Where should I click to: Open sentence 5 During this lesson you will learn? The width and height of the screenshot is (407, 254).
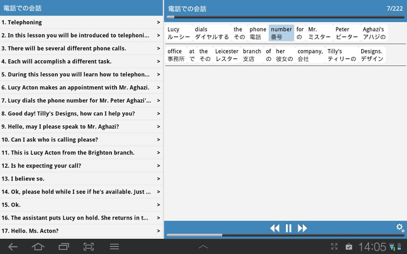pyautogui.click(x=81, y=74)
